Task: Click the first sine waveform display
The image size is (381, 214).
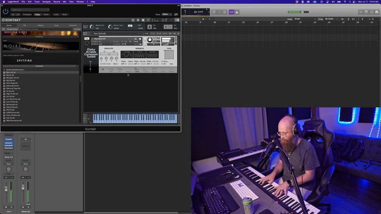Action: coord(127,55)
